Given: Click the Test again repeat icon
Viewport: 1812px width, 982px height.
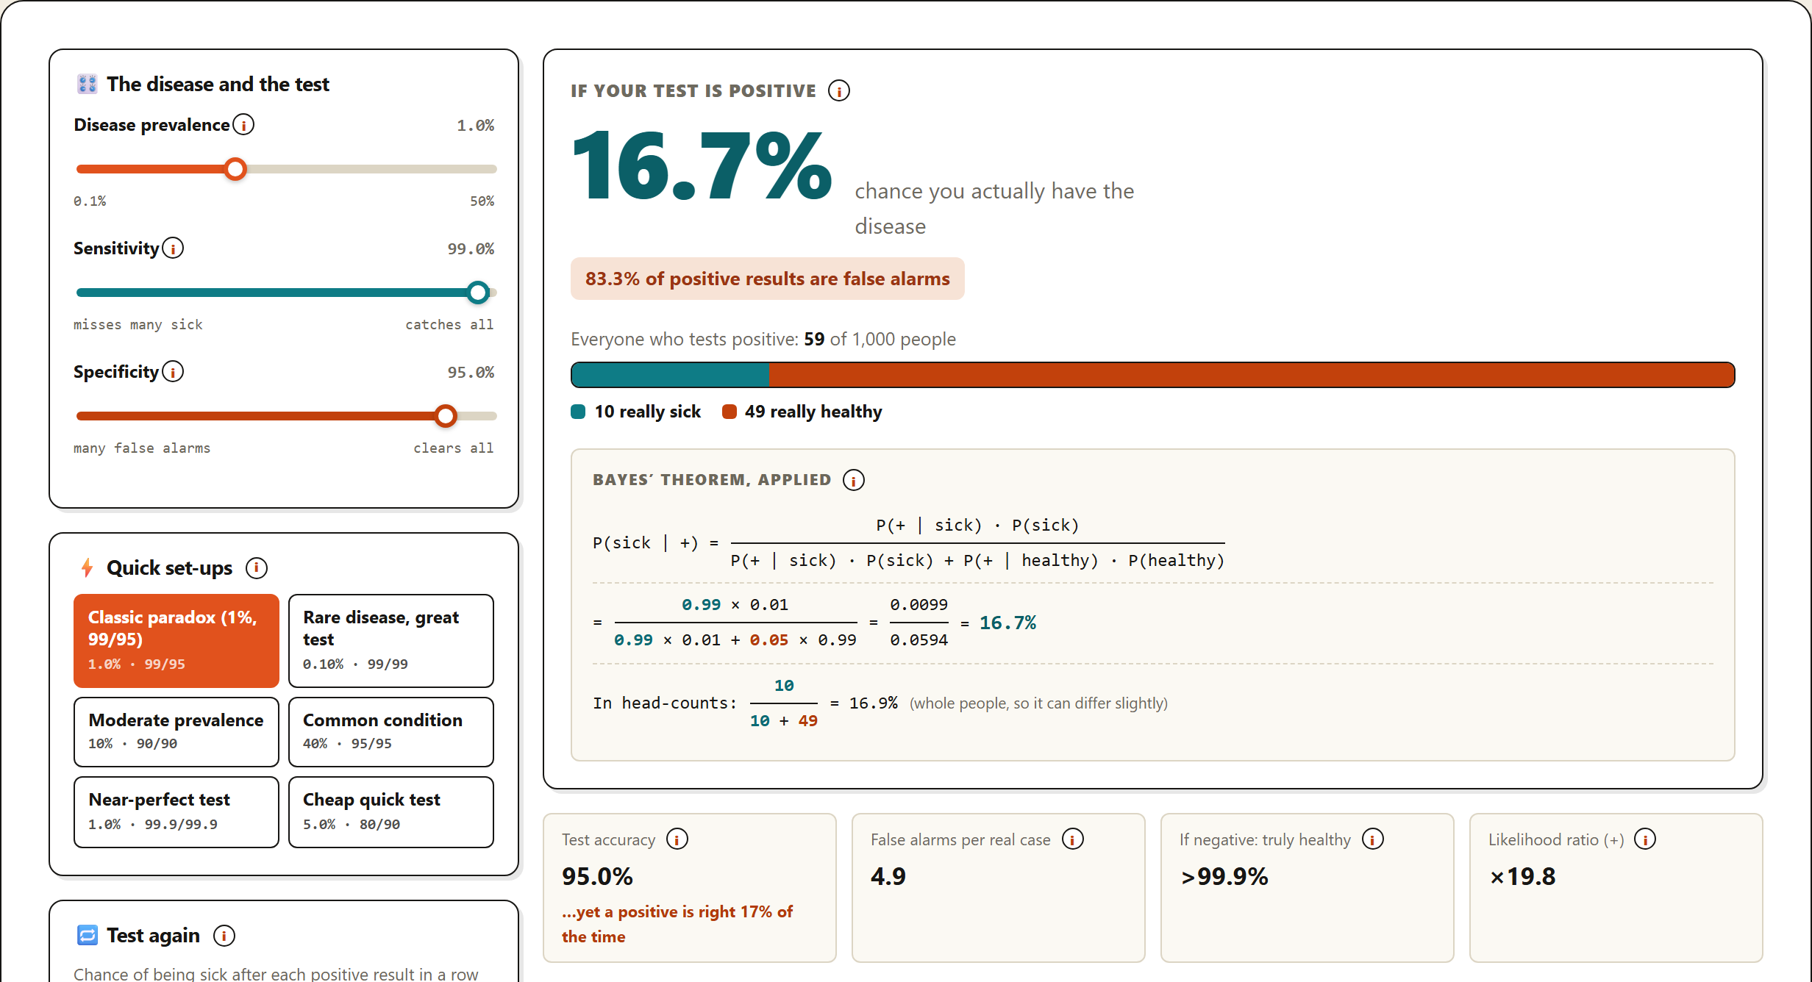Looking at the screenshot, I should [88, 935].
